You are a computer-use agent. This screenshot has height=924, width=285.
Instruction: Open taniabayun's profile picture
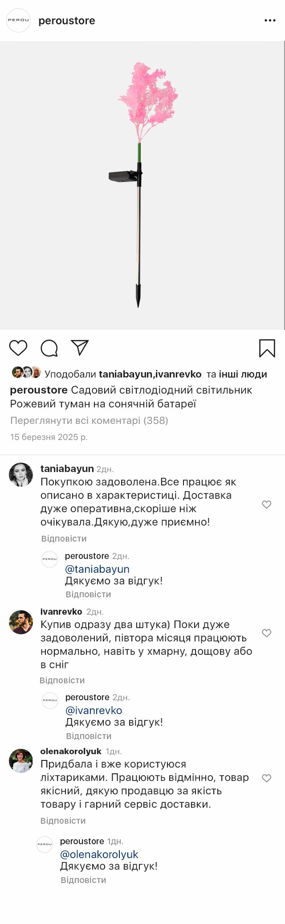pos(21,475)
